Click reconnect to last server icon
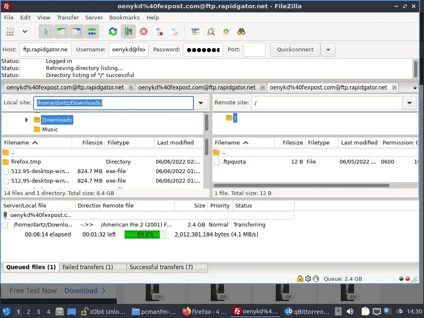424x318 pixels. click(174, 31)
